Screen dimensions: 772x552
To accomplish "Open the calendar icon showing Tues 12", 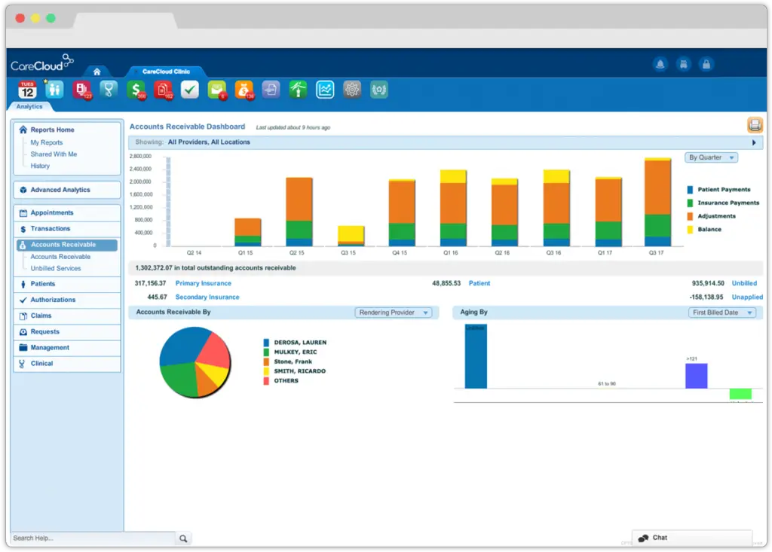I will point(27,90).
